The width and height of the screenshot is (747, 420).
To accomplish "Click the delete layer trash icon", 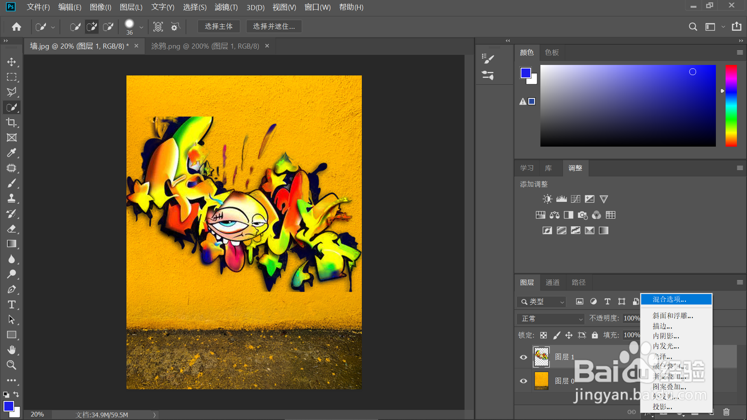I will click(726, 412).
